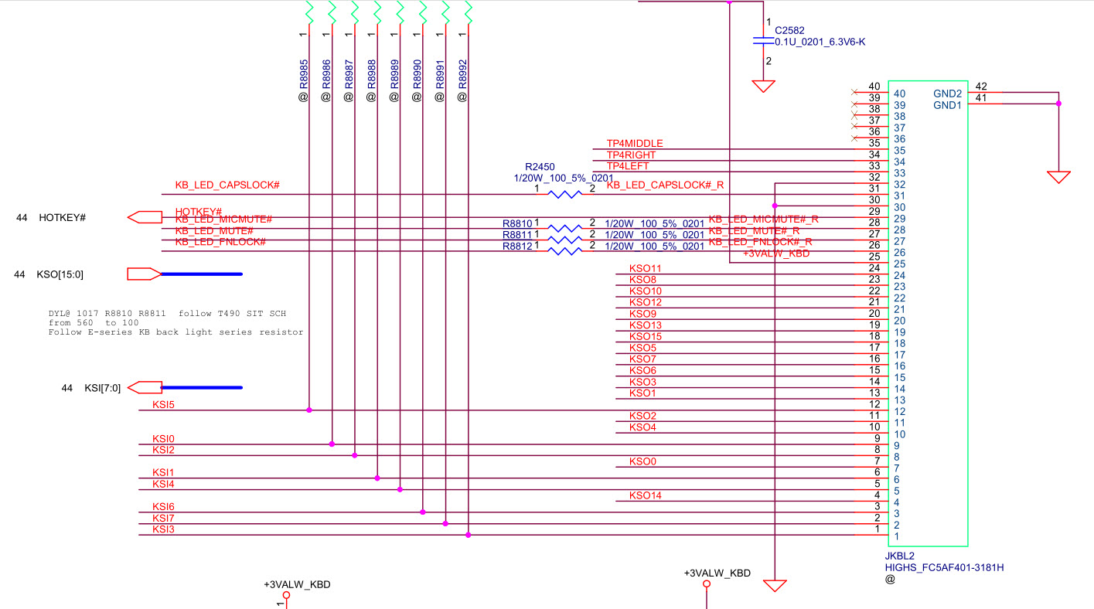Select the KSO4 net label

pos(642,427)
